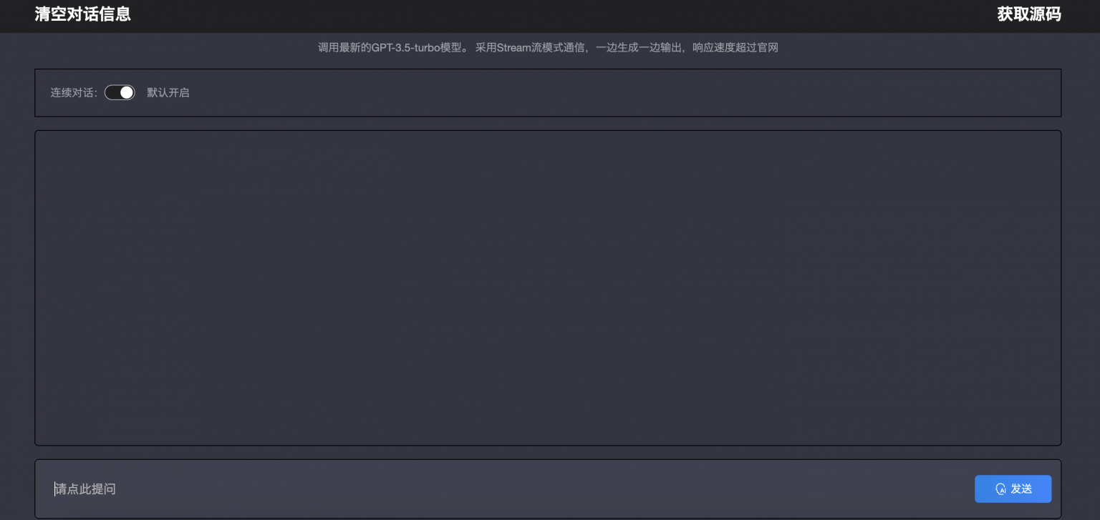1100x520 pixels.
Task: Click the GPT-3.5-turbo description text line
Action: (548, 48)
